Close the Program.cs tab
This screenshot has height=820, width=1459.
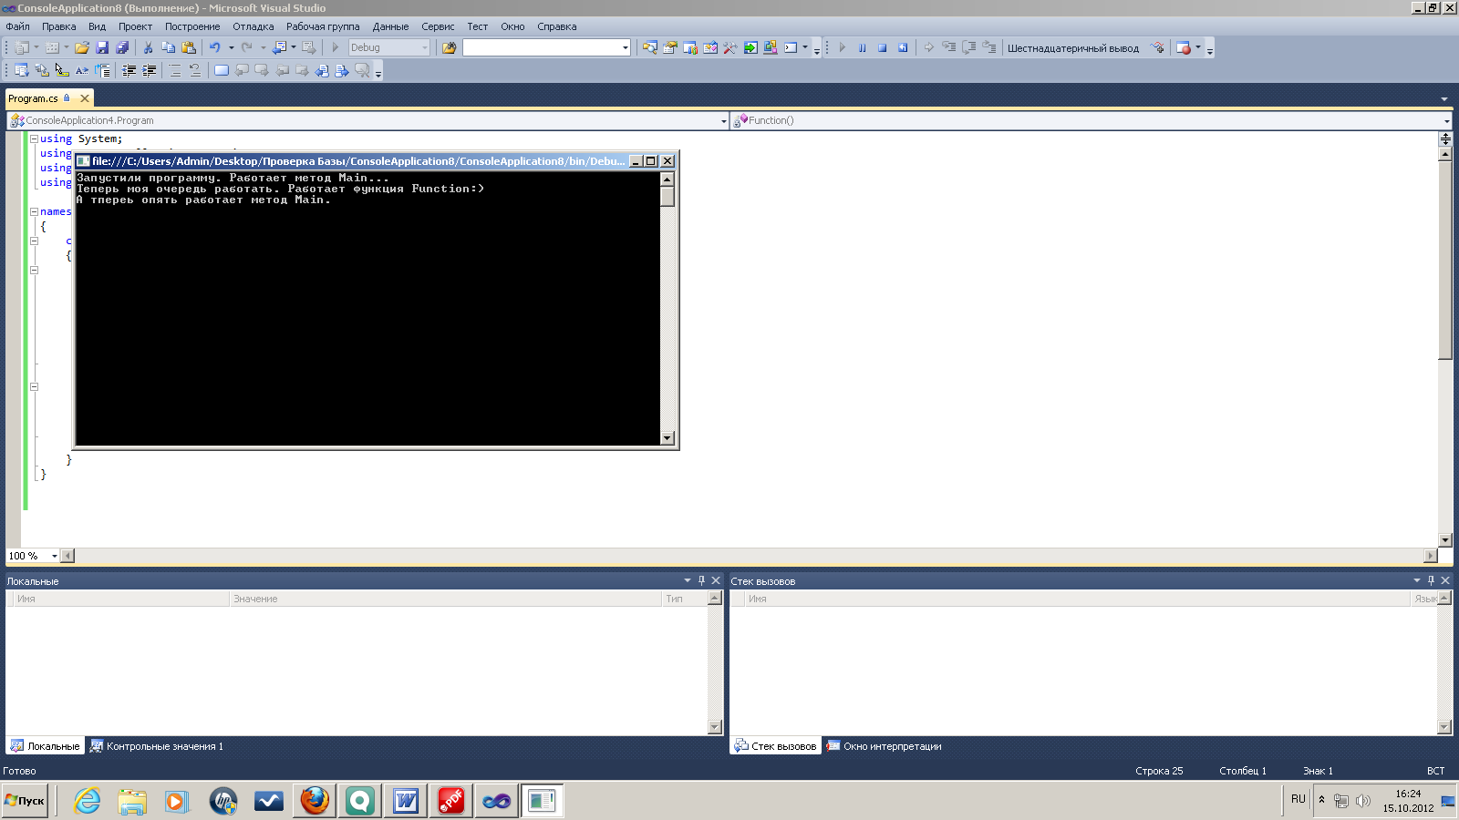(85, 98)
